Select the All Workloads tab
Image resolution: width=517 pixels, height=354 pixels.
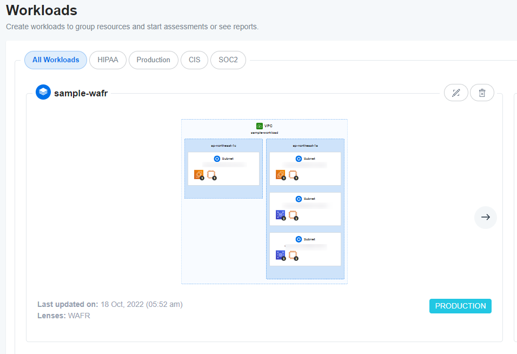coord(56,60)
